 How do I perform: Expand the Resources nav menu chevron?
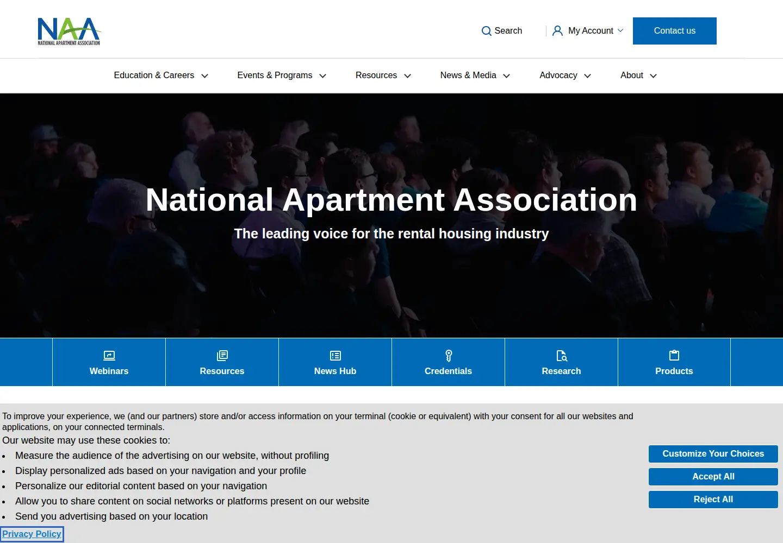click(x=407, y=76)
